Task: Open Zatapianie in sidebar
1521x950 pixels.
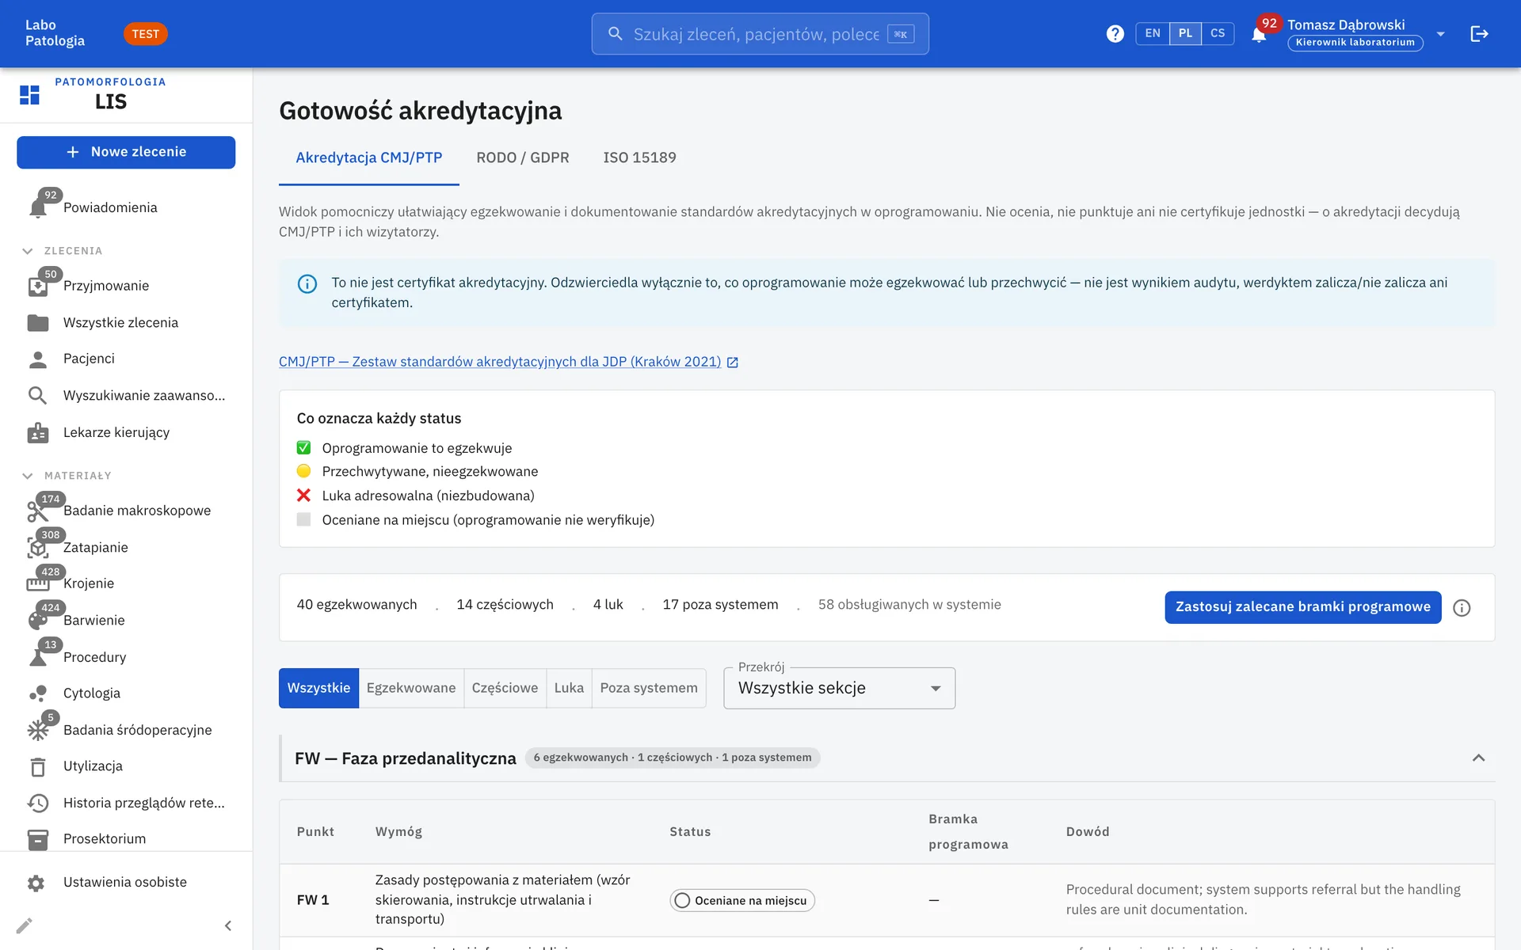Action: (127, 547)
